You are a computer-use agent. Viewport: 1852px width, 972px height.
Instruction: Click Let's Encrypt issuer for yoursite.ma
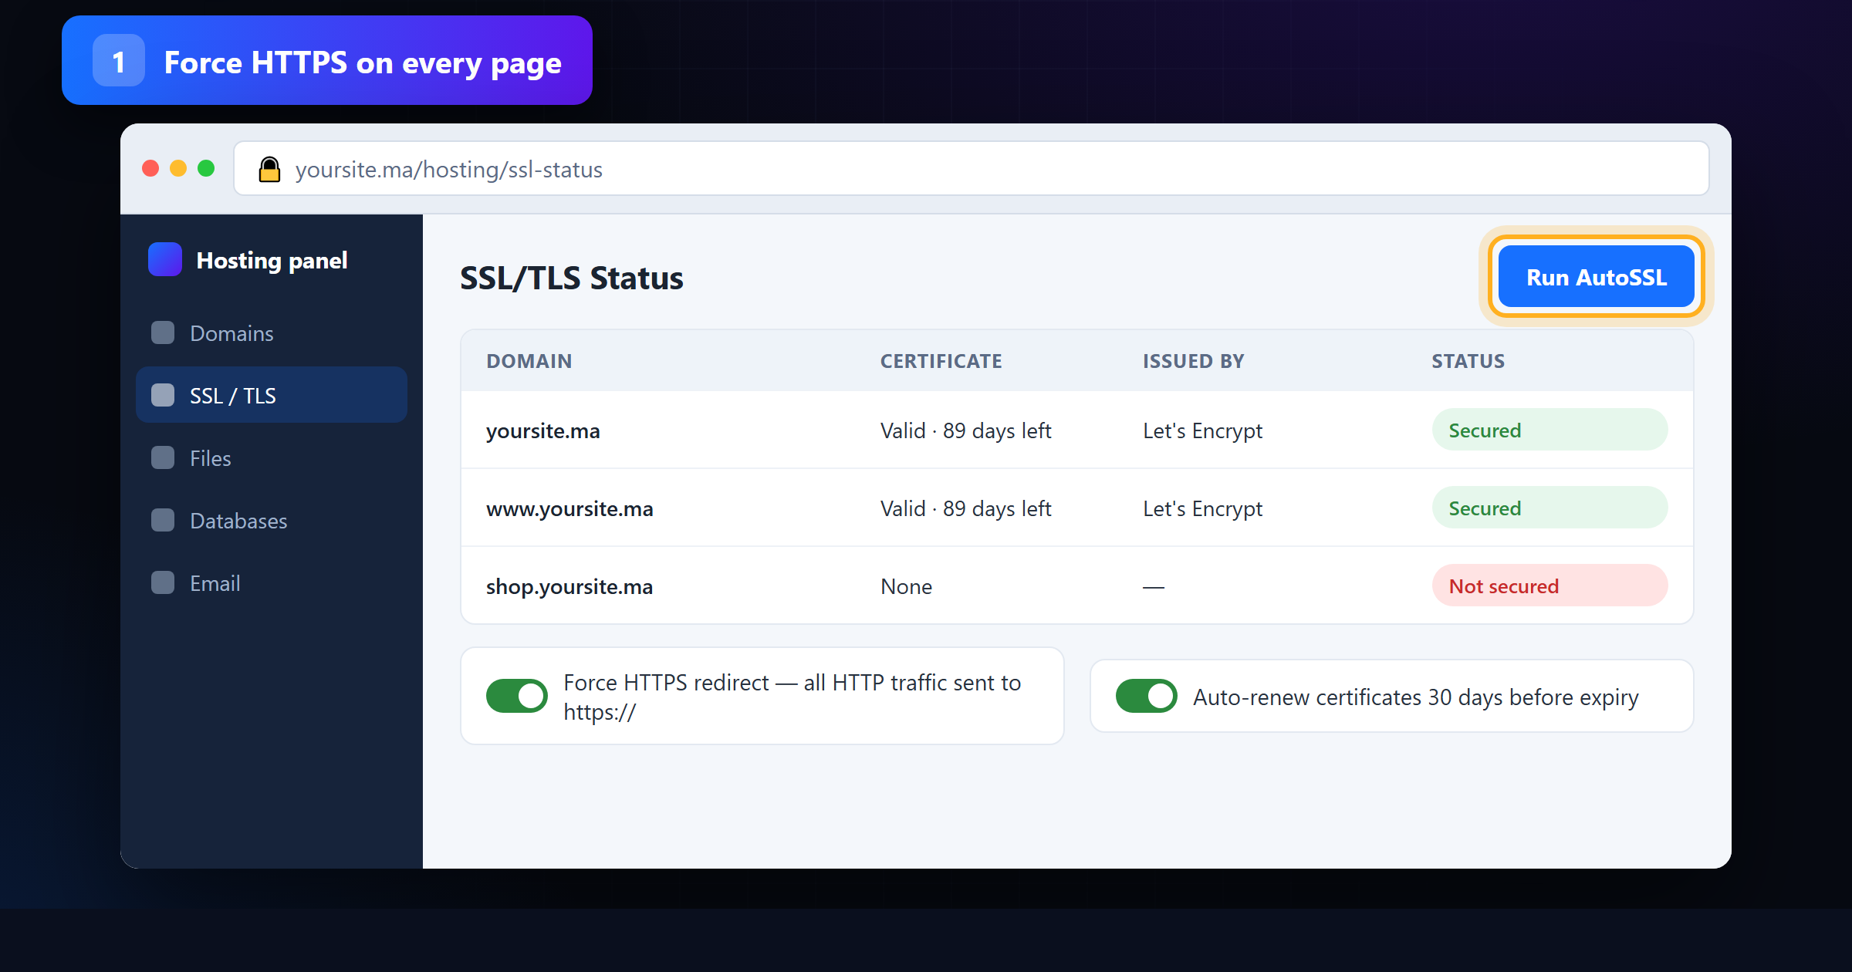1203,430
